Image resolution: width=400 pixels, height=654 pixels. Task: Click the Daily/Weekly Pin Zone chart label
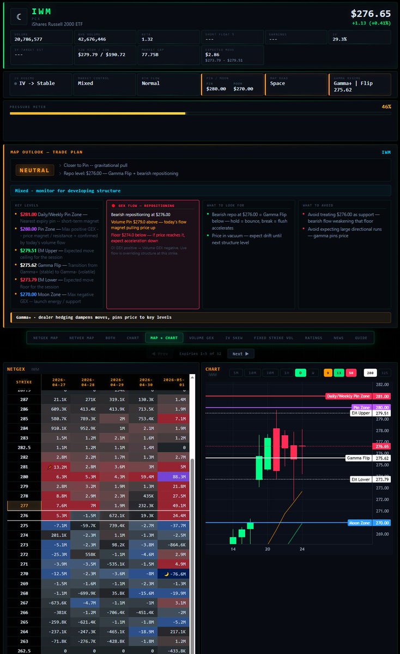click(348, 396)
